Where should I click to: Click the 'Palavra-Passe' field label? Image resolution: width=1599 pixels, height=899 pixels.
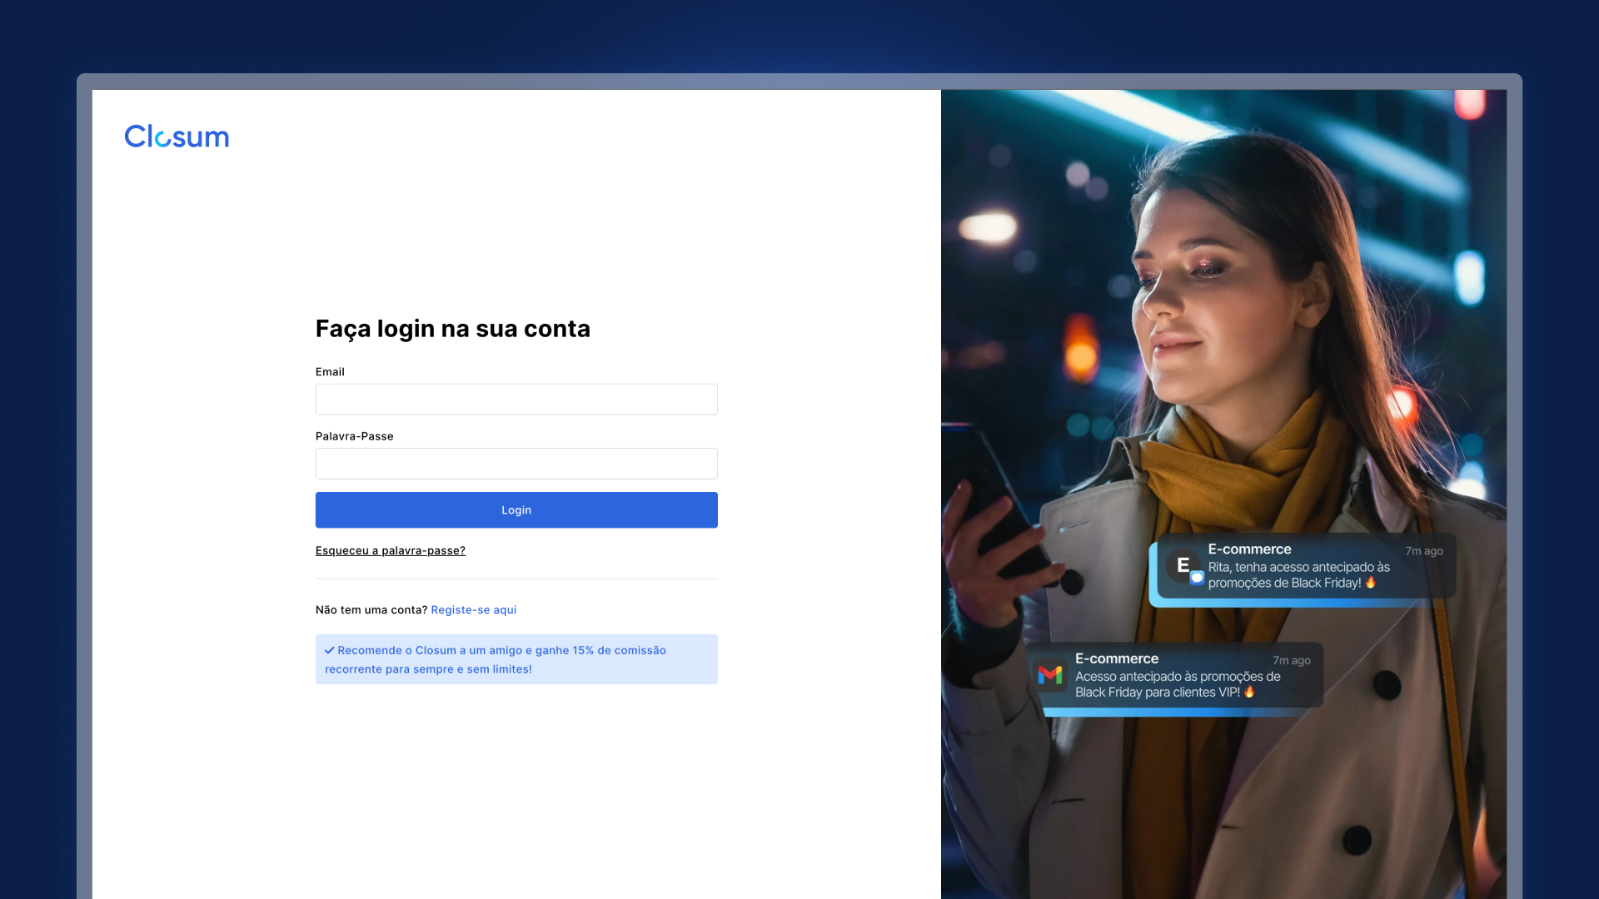[355, 436]
